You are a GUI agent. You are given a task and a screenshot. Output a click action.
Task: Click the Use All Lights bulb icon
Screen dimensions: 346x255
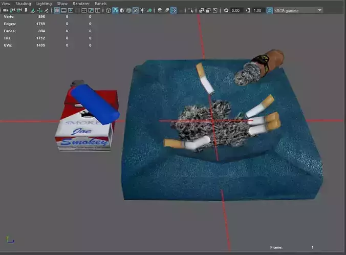[142, 10]
